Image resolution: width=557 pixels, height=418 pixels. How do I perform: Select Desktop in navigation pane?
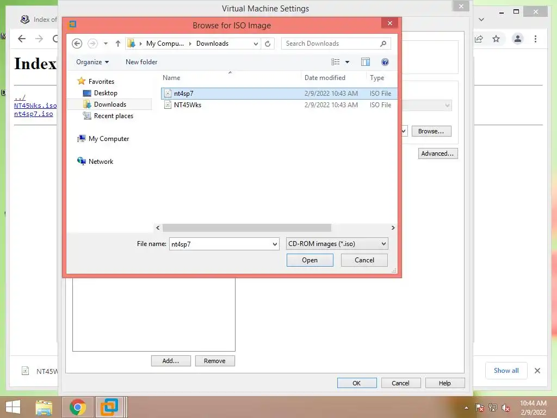point(106,93)
